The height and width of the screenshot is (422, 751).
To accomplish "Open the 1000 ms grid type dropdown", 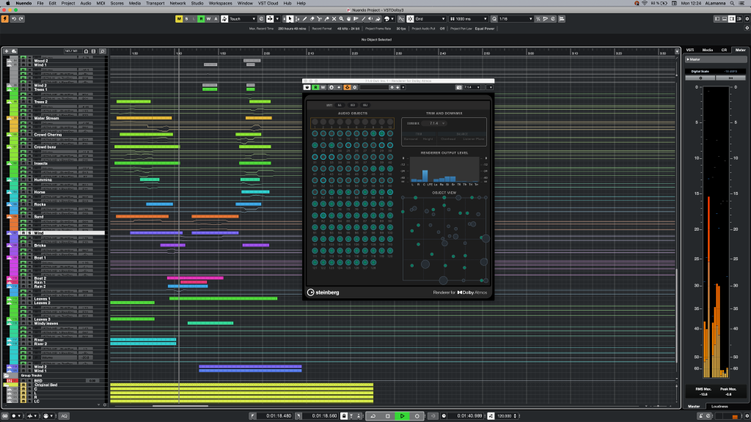I will (x=469, y=19).
